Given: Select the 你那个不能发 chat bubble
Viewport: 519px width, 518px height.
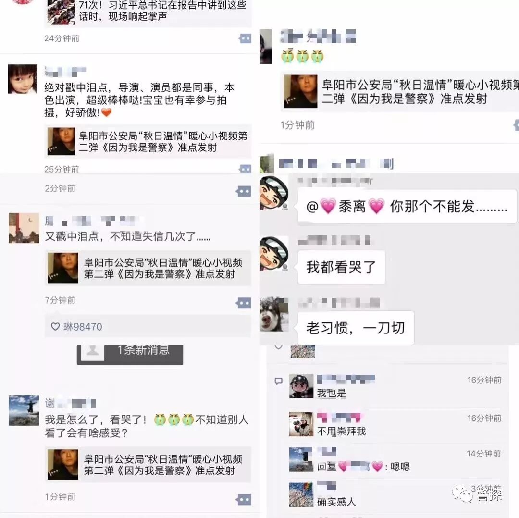Looking at the screenshot, I should tap(407, 207).
